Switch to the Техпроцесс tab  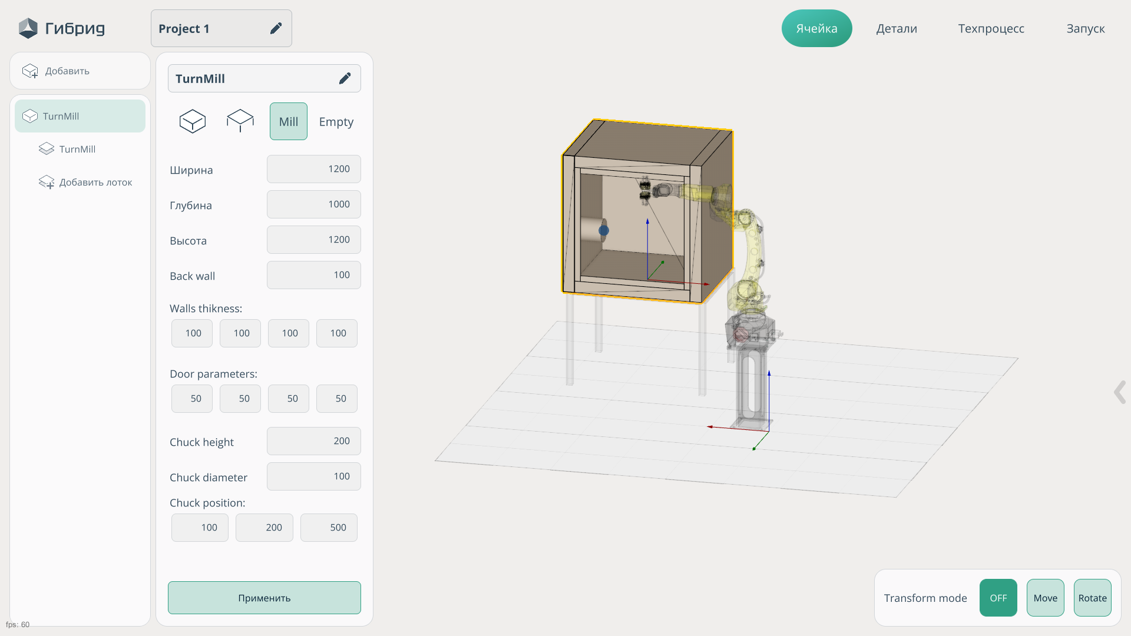tap(991, 28)
